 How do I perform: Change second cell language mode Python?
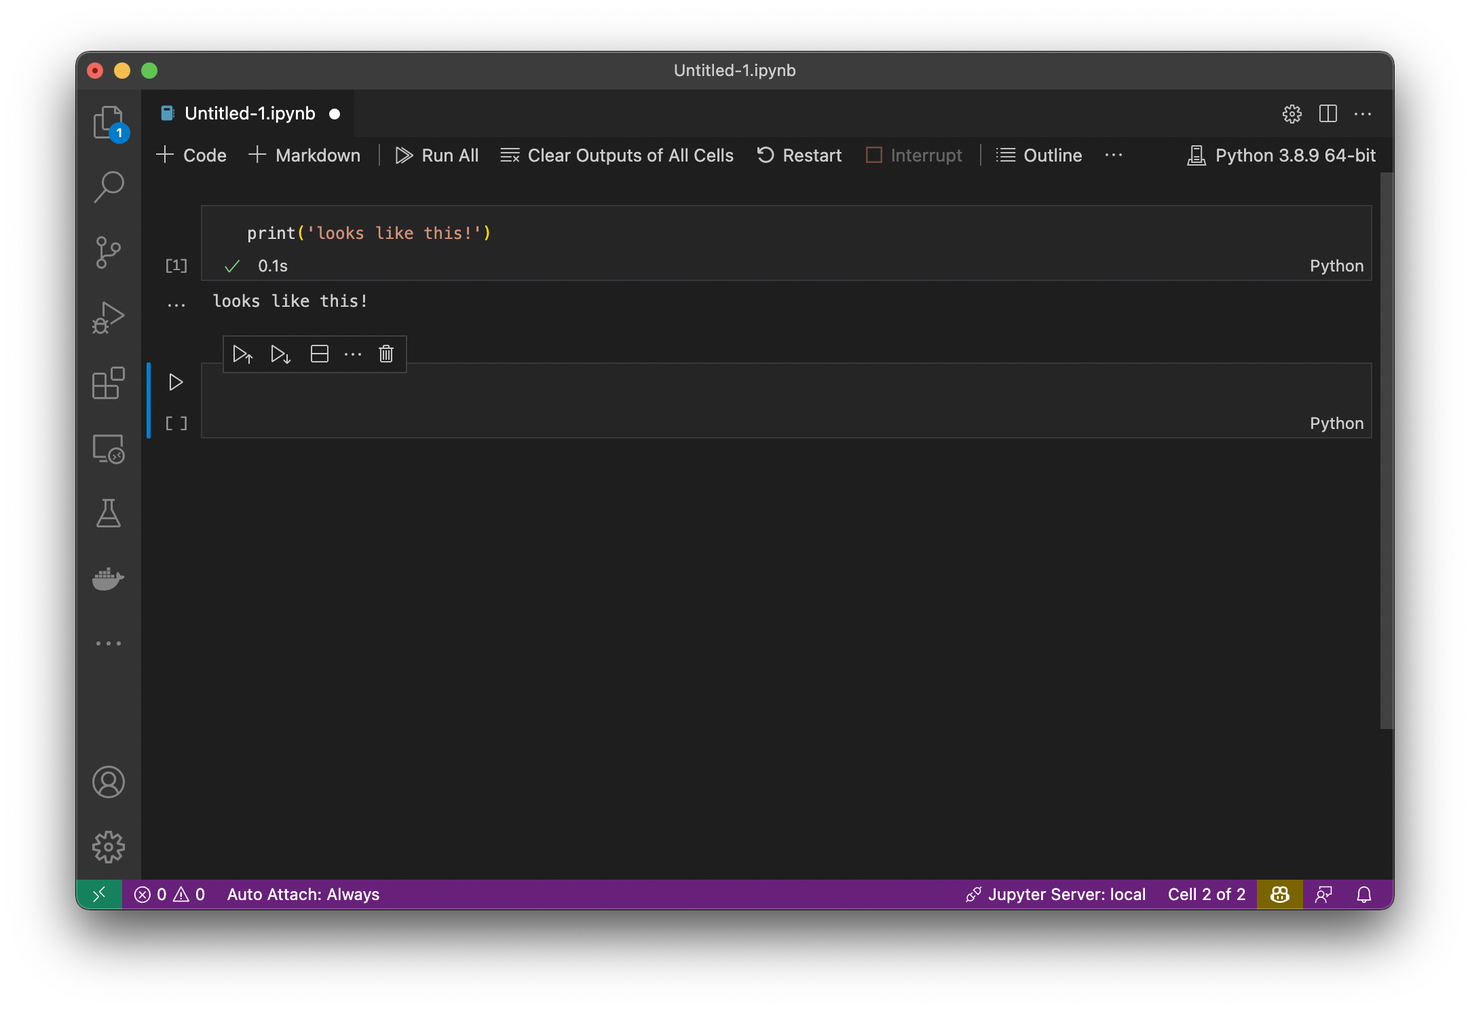(x=1336, y=424)
